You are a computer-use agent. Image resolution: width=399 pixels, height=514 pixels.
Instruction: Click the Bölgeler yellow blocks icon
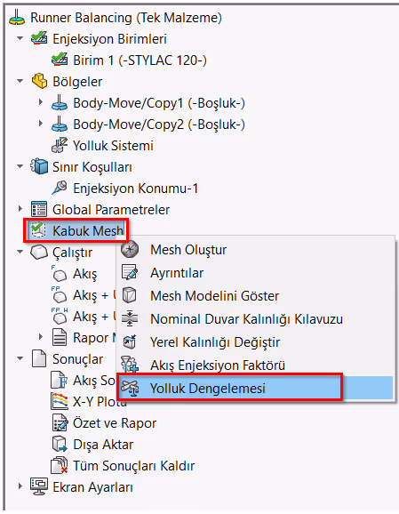pos(39,81)
